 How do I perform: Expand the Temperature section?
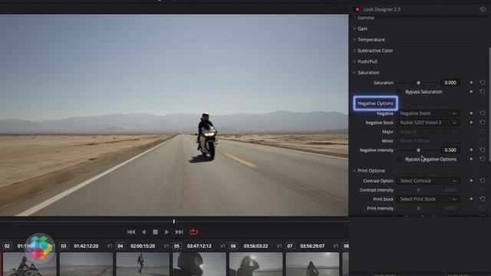coord(354,39)
